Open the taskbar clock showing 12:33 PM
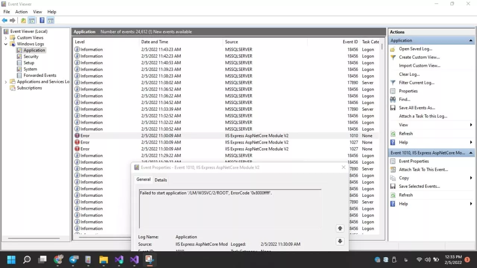This screenshot has height=268, width=477. [453, 259]
